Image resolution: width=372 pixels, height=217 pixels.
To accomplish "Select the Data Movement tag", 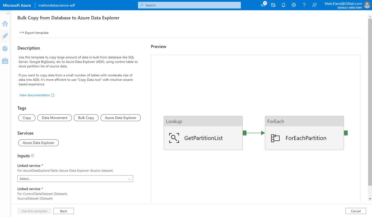I will tap(54, 118).
